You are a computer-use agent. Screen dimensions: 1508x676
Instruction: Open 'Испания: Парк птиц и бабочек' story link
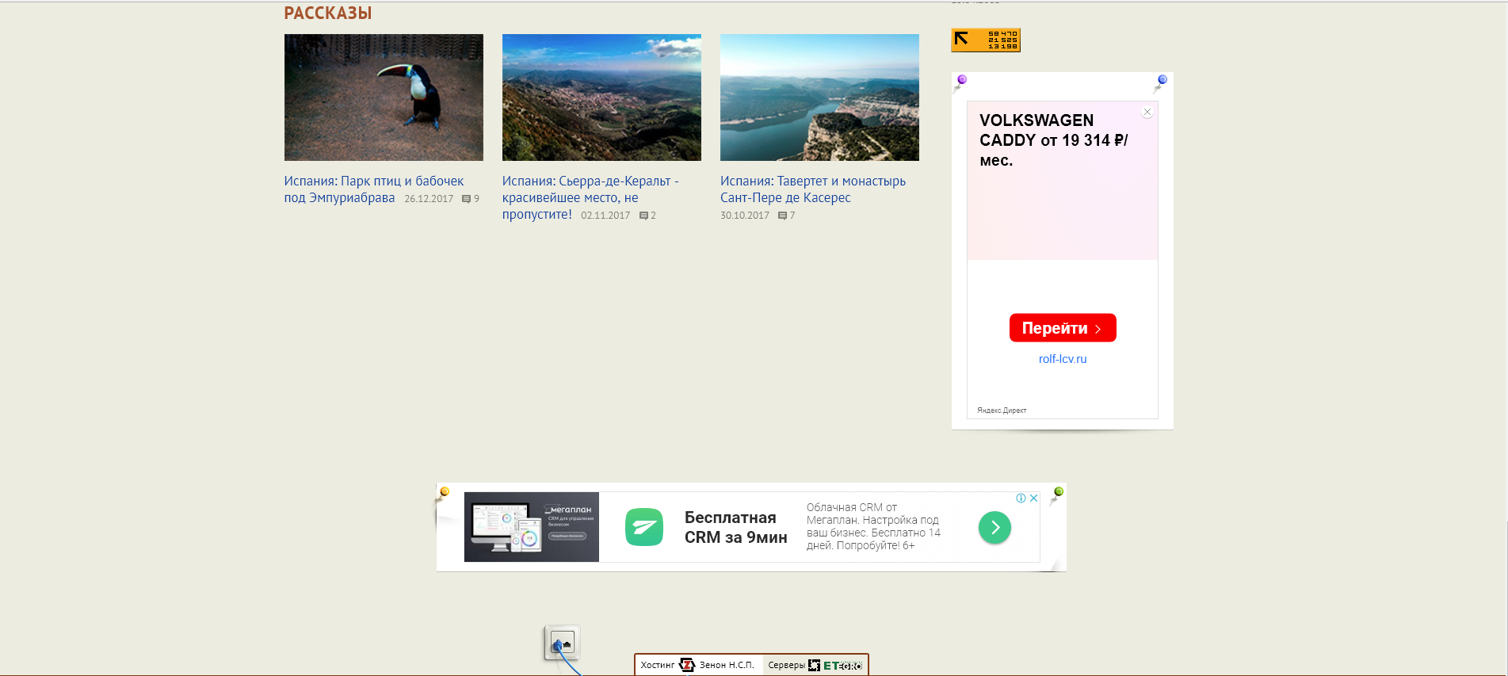click(373, 181)
